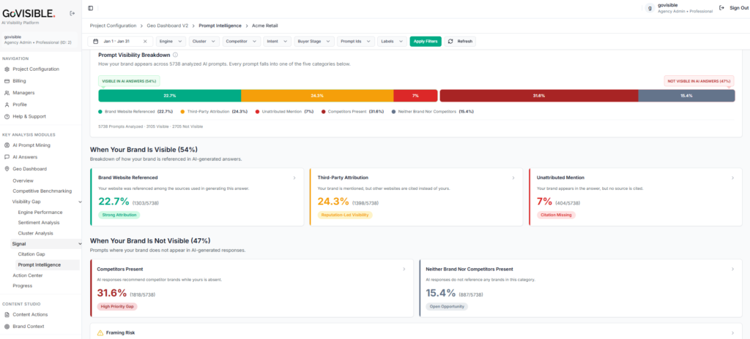The height and width of the screenshot is (339, 750).
Task: Click the logout arrow icon beside GoVisible logo
Action: point(73,13)
